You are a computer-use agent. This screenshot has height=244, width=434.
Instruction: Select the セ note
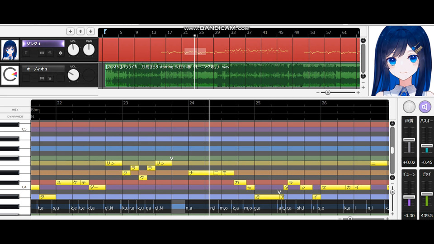coord(333,187)
